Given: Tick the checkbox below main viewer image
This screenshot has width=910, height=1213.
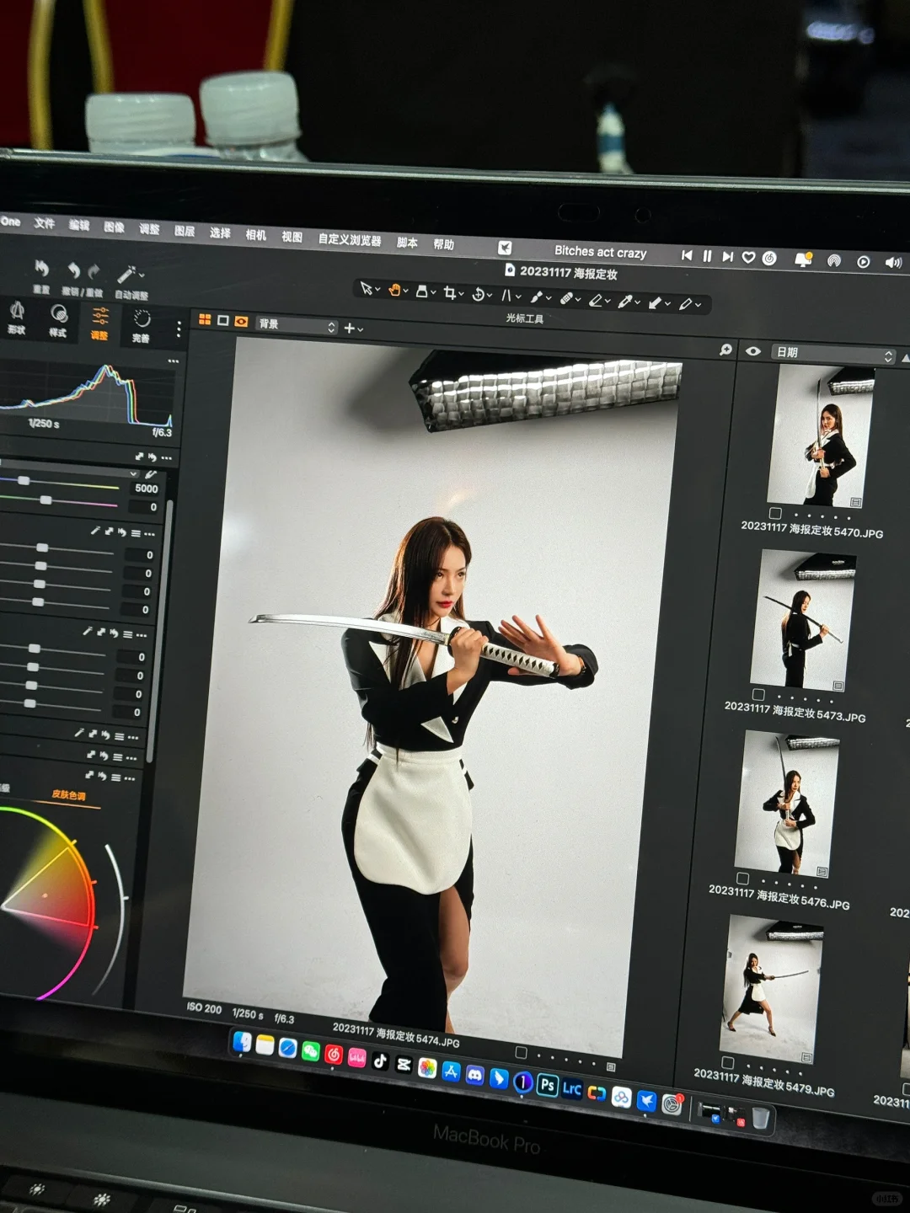Looking at the screenshot, I should tap(521, 1053).
